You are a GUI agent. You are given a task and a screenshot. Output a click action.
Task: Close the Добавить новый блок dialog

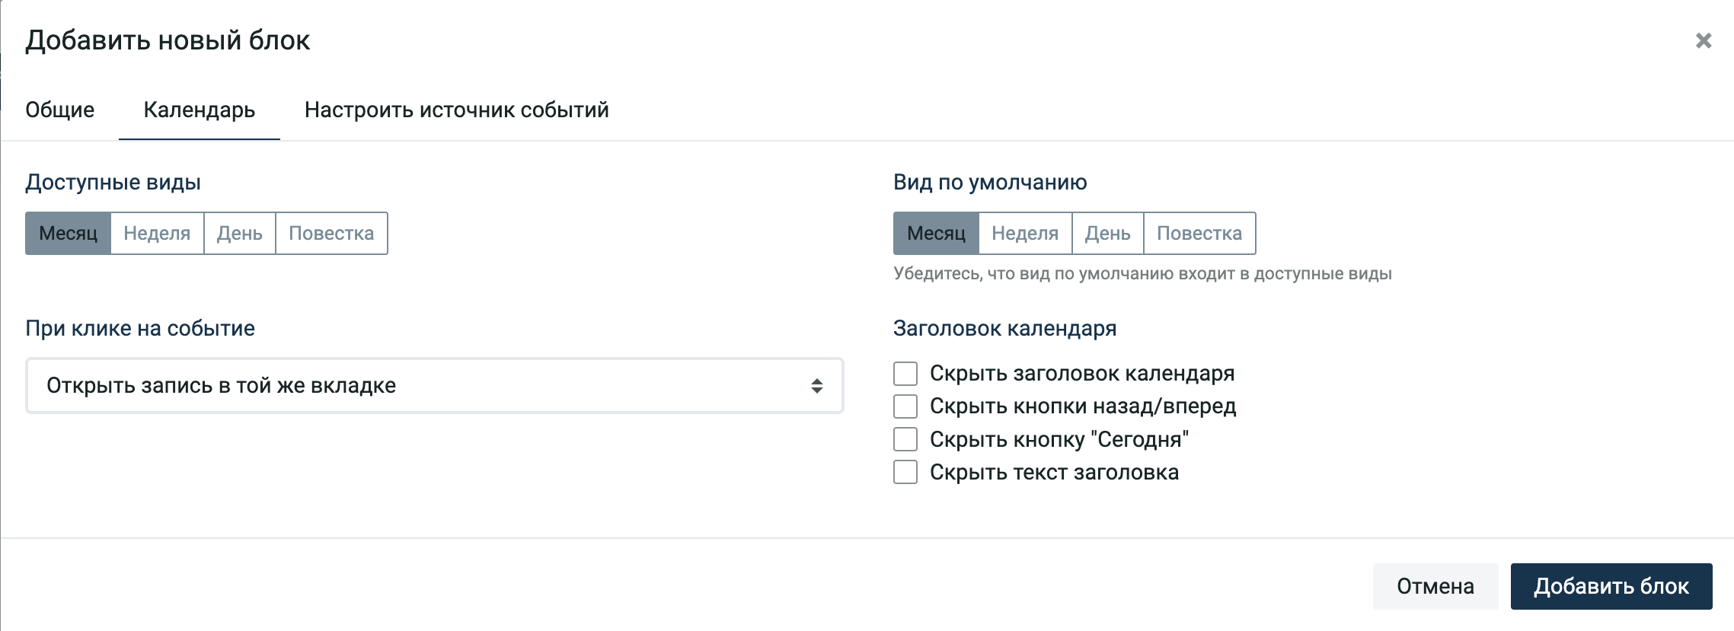(1704, 40)
